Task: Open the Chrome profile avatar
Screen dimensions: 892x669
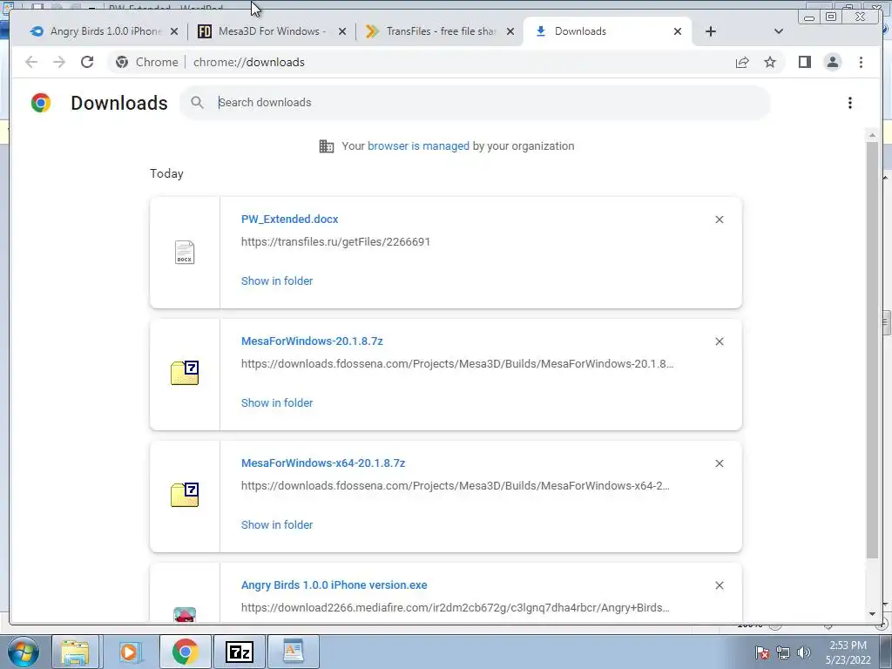Action: tap(832, 62)
